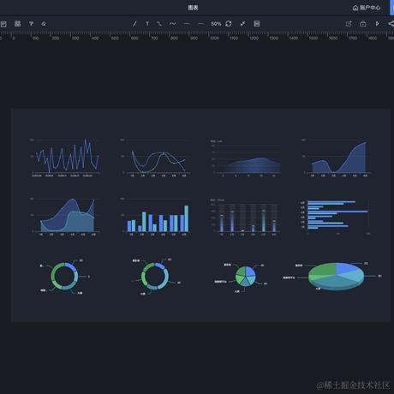Click the home shaped toolbar icon
This screenshot has width=394, height=394.
pyautogui.click(x=44, y=24)
